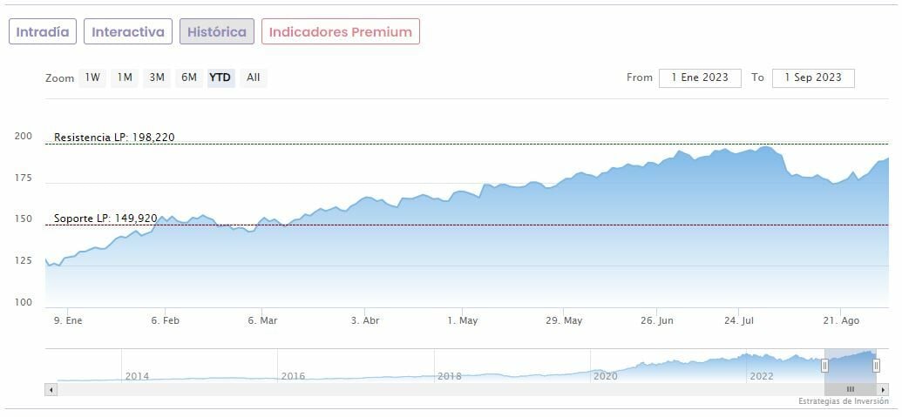This screenshot has height=417, width=902.
Task: Switch to the Intradía tab
Action: pyautogui.click(x=43, y=32)
